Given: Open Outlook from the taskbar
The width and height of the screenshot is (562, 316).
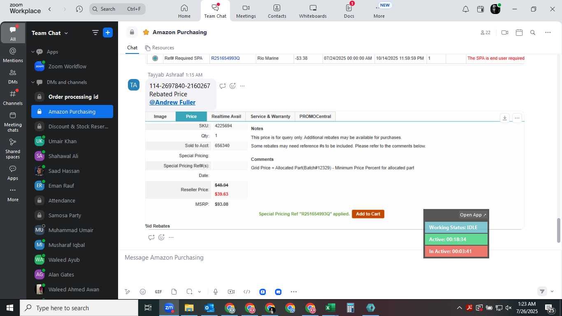Looking at the screenshot, I should [x=209, y=308].
